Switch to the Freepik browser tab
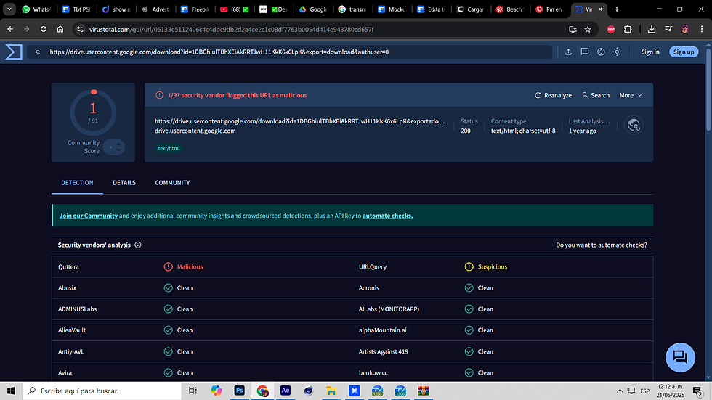The width and height of the screenshot is (712, 400). tap(195, 9)
